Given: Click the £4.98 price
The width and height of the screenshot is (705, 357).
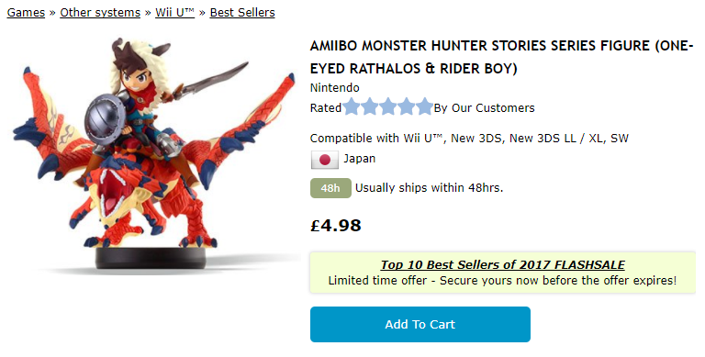Looking at the screenshot, I should (x=335, y=225).
